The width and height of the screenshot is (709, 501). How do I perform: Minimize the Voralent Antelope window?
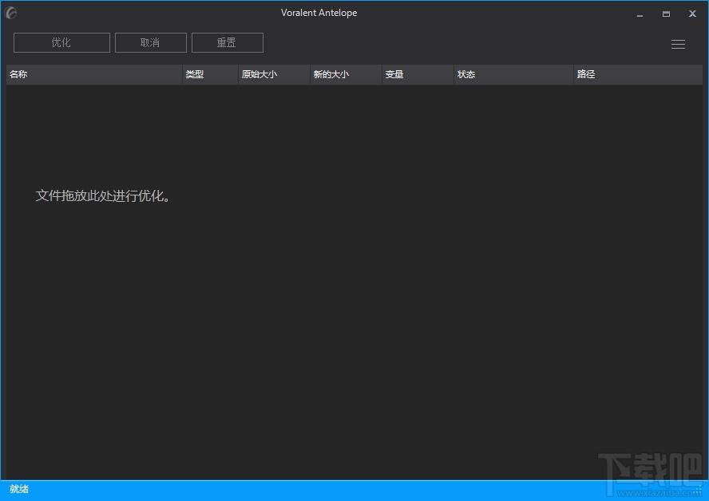[640, 14]
